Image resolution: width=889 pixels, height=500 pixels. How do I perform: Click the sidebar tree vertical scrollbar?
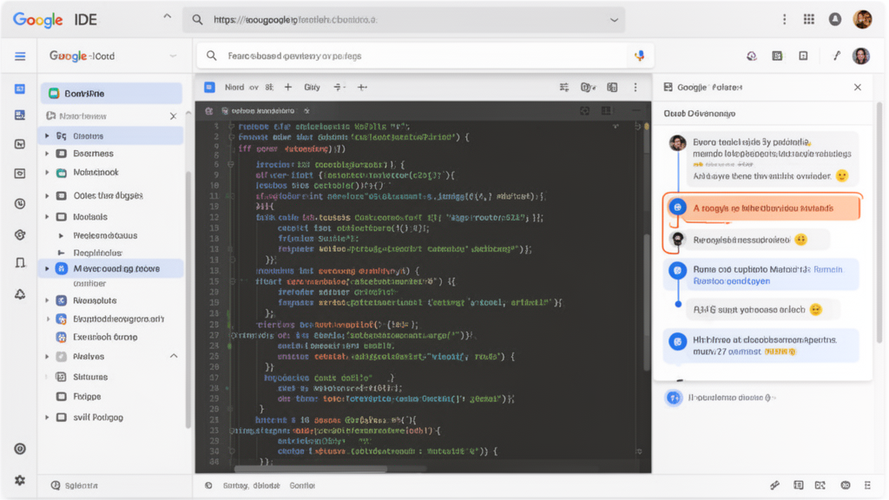[x=188, y=298]
